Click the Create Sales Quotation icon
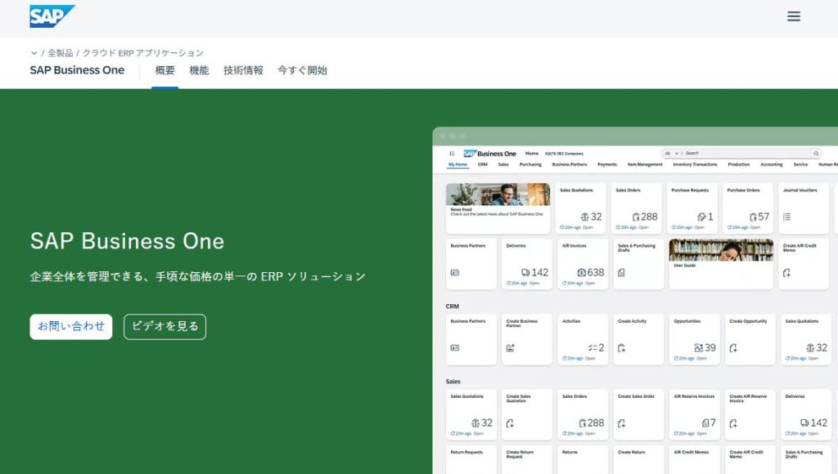This screenshot has width=838, height=474. pyautogui.click(x=510, y=423)
